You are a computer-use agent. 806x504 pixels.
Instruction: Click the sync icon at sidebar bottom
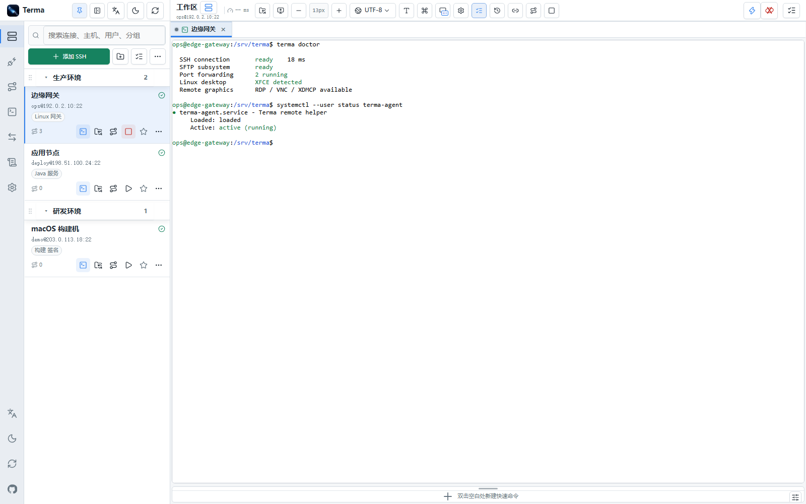point(12,464)
